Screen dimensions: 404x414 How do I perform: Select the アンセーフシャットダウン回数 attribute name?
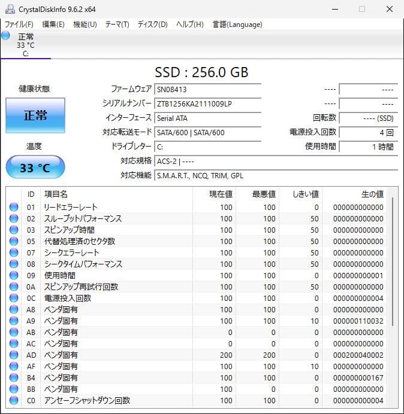pos(87,400)
